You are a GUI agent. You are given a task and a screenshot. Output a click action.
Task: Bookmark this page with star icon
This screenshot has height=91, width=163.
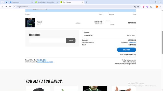(138, 7)
